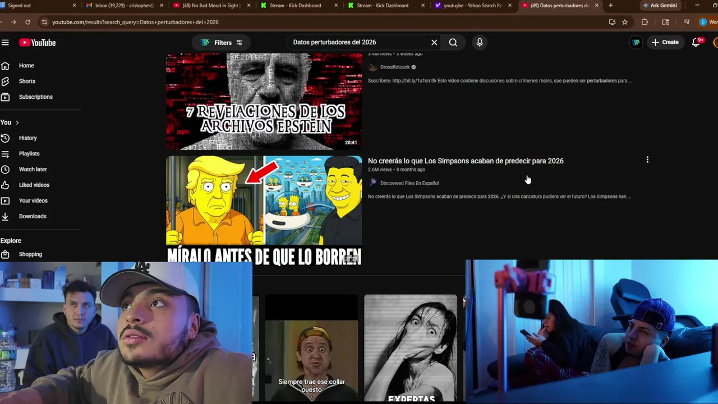Visit Discovered Files En Español channel
This screenshot has height=404, width=718.
coord(409,183)
